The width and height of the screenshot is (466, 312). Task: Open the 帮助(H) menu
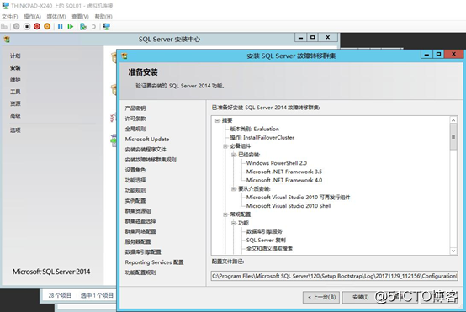point(103,17)
